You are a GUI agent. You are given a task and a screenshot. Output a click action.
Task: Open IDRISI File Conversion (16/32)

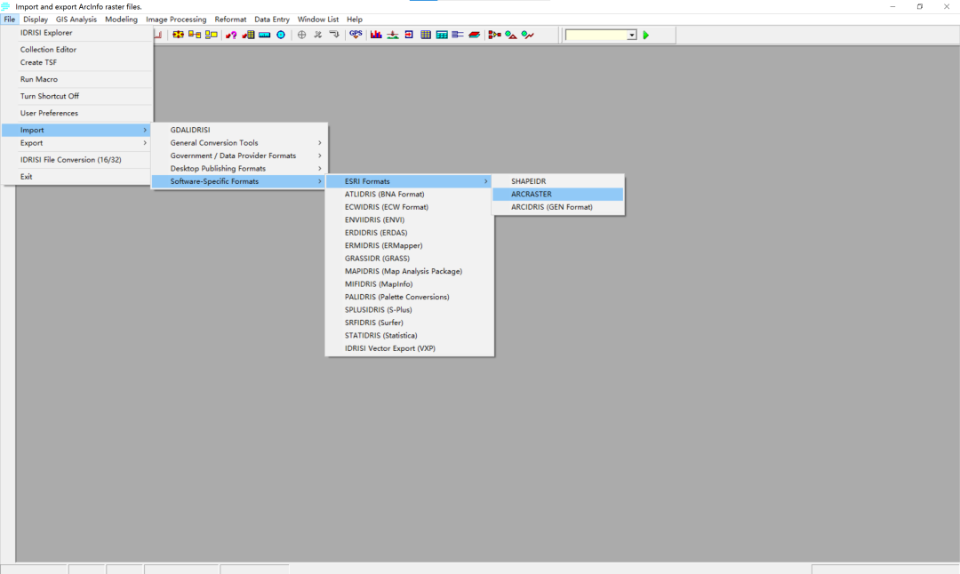pyautogui.click(x=76, y=160)
